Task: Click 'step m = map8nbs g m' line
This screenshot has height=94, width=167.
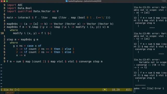Action: click(x=22, y=39)
